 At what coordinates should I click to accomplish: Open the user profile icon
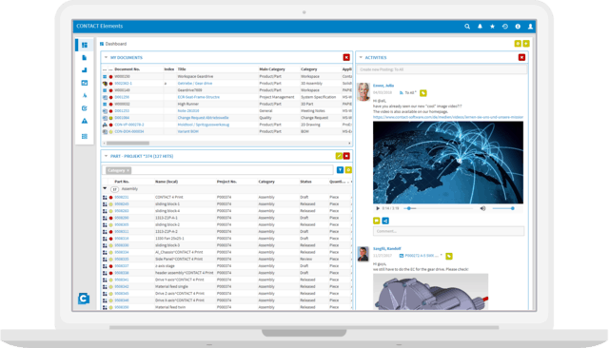530,27
